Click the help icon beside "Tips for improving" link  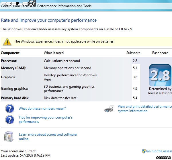[x=10, y=119]
